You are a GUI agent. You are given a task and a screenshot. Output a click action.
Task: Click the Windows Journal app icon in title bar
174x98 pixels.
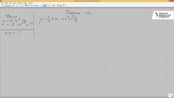coord(1,1)
